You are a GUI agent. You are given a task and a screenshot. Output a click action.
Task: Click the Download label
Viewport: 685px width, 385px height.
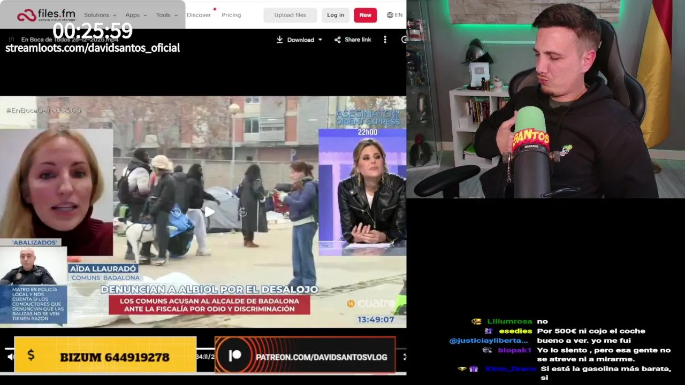tap(301, 40)
